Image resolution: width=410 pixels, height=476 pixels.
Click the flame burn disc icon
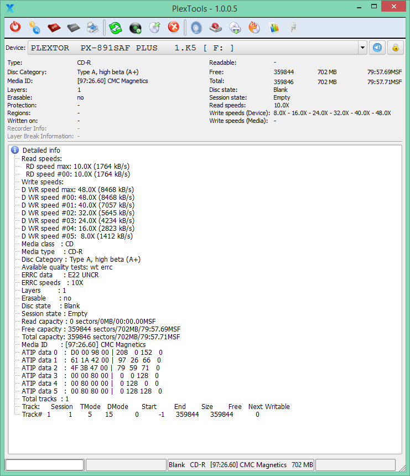pos(254,28)
